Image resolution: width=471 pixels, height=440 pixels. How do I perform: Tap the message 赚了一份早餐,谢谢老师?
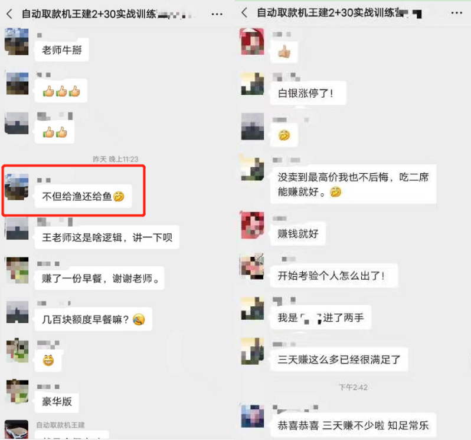[x=99, y=278]
